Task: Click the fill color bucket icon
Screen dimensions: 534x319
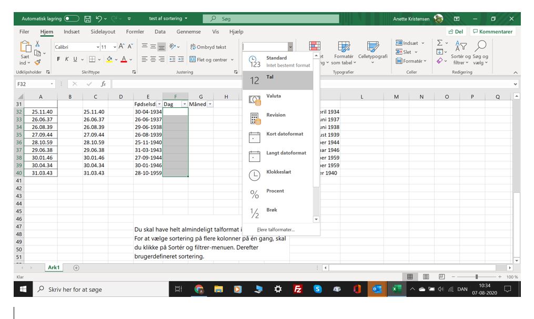Action: (x=109, y=59)
